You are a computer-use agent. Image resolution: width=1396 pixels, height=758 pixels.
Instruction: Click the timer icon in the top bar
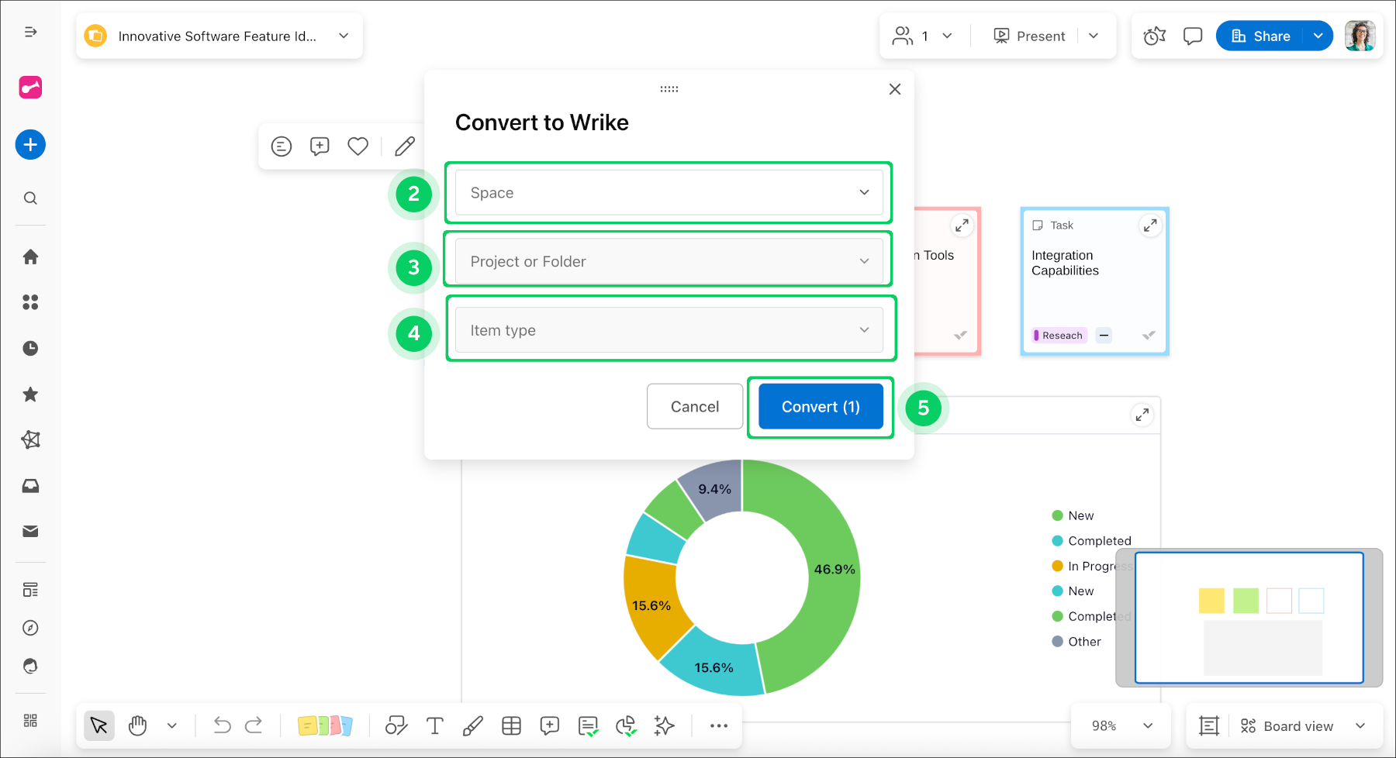point(1153,36)
